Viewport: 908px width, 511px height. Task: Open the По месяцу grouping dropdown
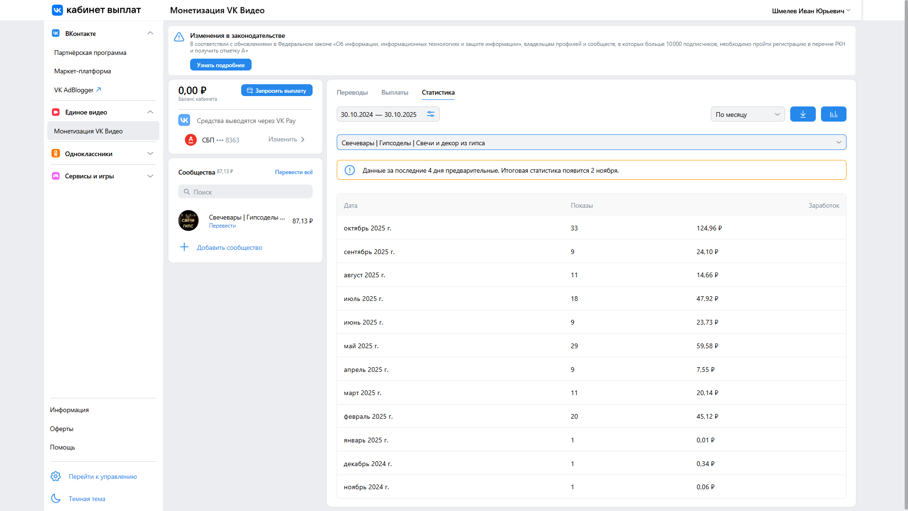click(747, 114)
